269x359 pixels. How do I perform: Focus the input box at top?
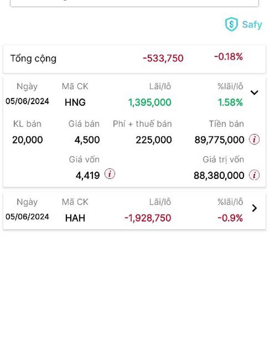pyautogui.click(x=134, y=3)
